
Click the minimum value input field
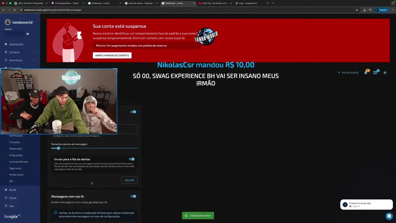tap(127, 129)
